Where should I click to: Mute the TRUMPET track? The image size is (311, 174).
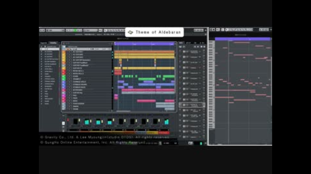[x=68, y=79]
